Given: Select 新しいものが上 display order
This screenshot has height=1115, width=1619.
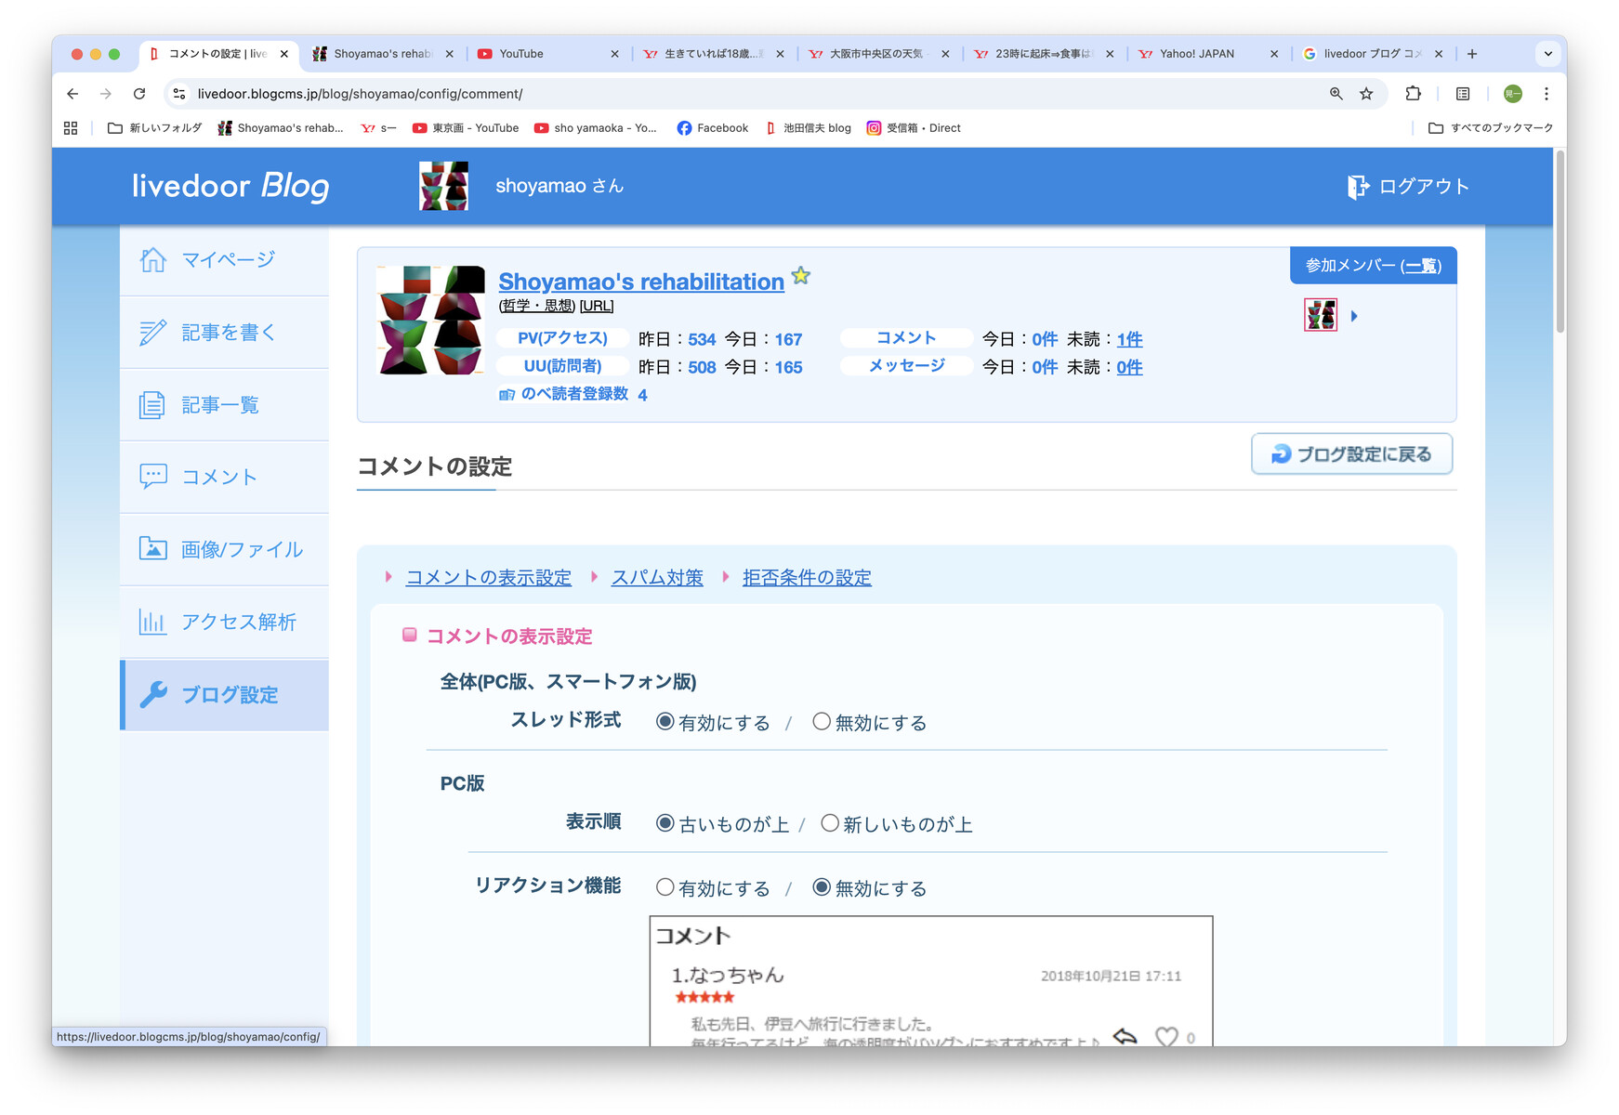Looking at the screenshot, I should pyautogui.click(x=830, y=823).
